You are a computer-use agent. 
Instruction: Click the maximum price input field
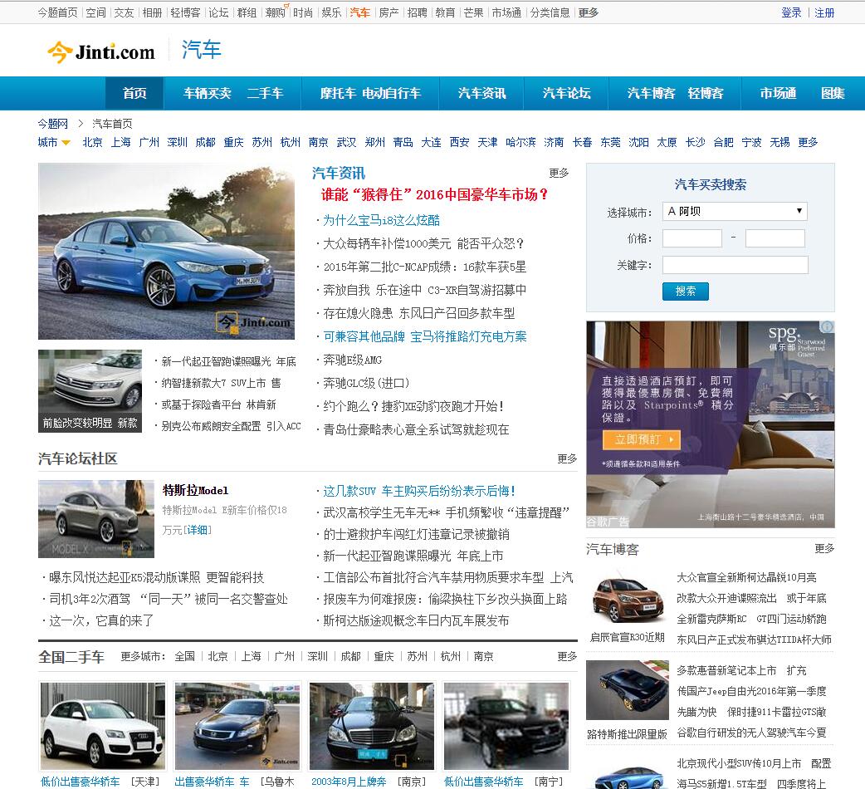775,238
